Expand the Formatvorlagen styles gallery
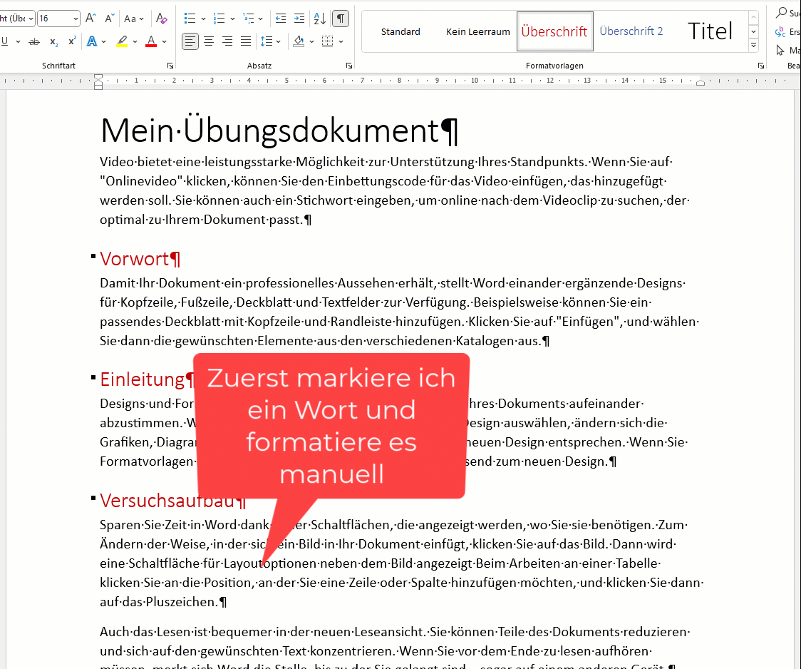 click(x=753, y=46)
